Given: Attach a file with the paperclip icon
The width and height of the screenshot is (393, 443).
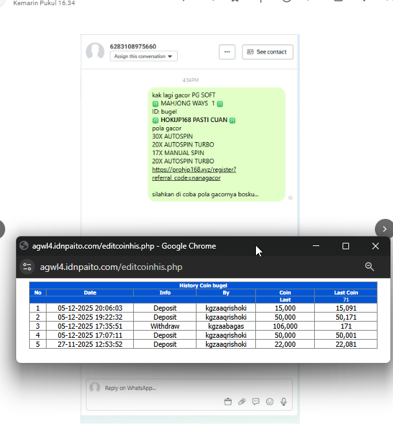Looking at the screenshot, I should [x=242, y=402].
